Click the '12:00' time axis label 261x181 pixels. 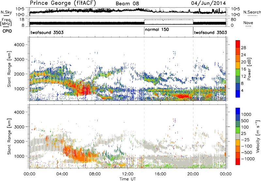click(128, 174)
